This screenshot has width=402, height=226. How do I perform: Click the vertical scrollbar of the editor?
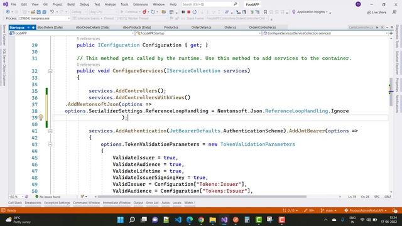(x=391, y=92)
